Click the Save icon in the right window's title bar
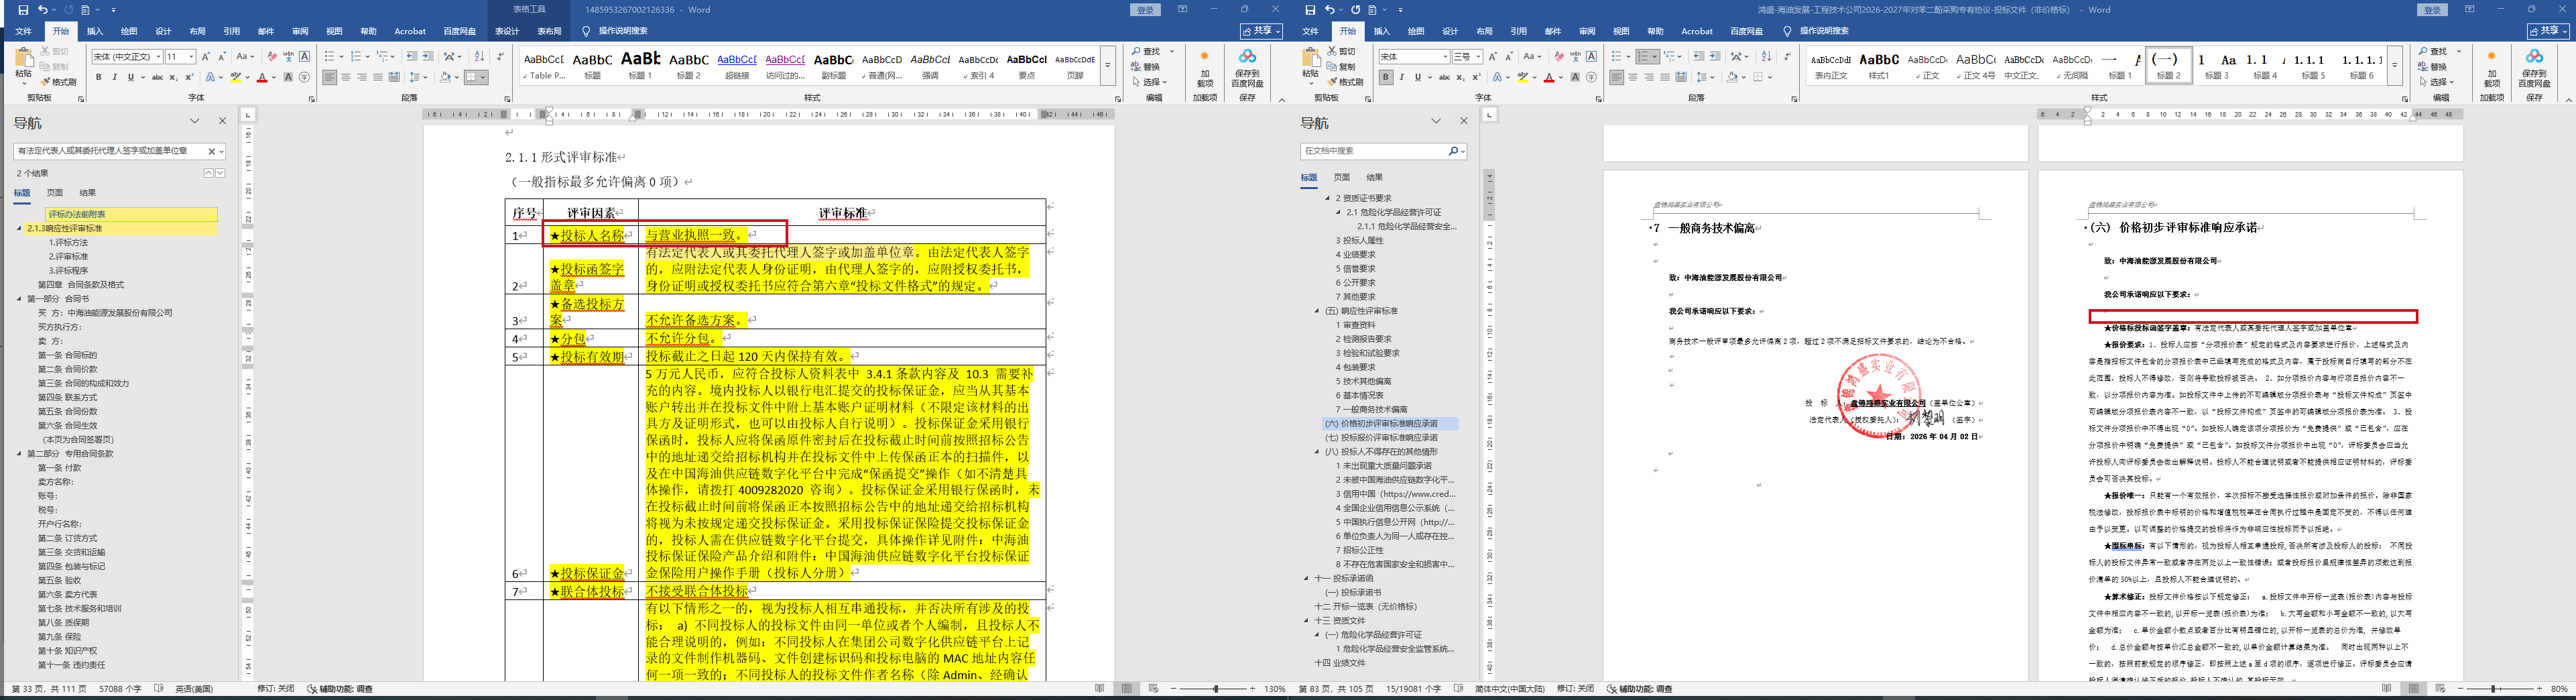2576x700 pixels. pyautogui.click(x=1311, y=10)
